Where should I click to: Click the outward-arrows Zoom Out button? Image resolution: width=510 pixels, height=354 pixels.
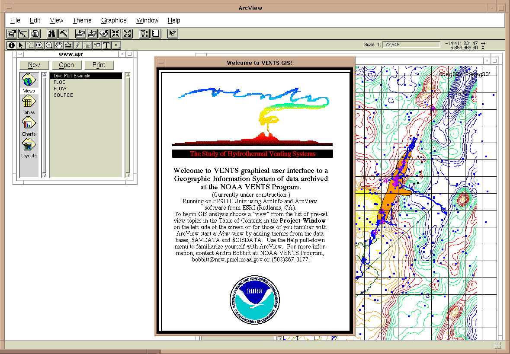127,33
